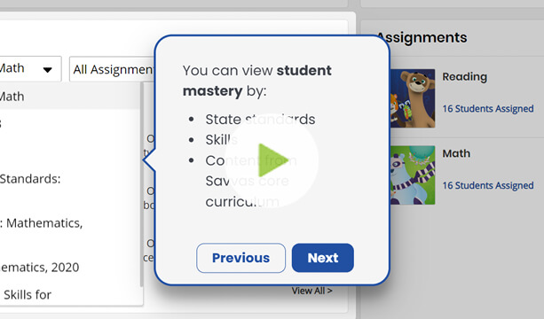The width and height of the screenshot is (544, 319).
Task: Select the Reading assignment title
Action: [x=464, y=76]
